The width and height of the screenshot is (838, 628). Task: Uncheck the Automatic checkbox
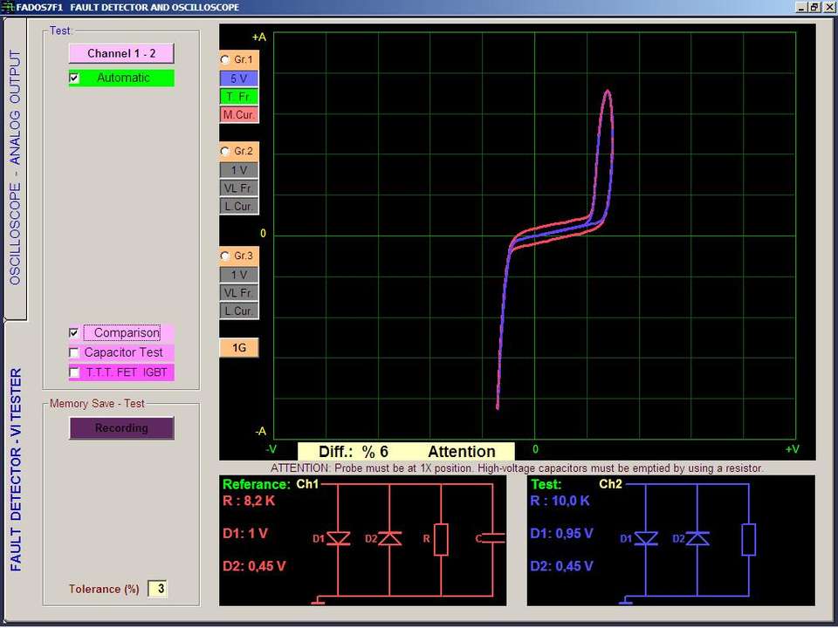(x=74, y=78)
